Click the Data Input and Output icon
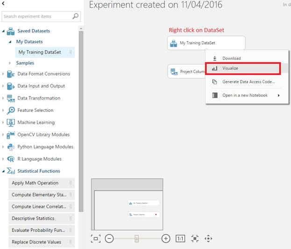The height and width of the screenshot is (249, 291). (11, 86)
